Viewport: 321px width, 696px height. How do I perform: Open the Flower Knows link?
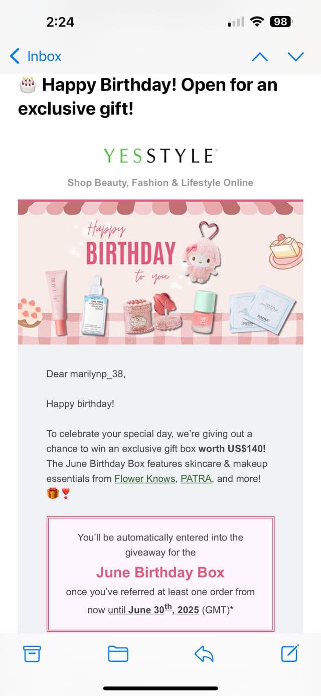(x=145, y=478)
